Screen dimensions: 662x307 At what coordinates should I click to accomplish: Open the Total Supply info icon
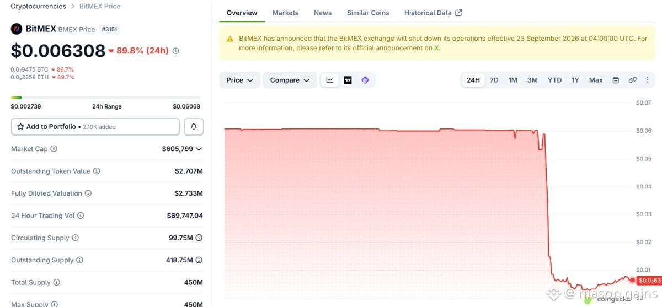(x=56, y=282)
